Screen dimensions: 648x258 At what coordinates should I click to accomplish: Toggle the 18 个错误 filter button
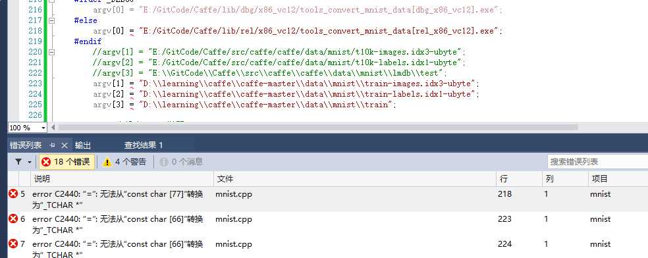coord(67,162)
